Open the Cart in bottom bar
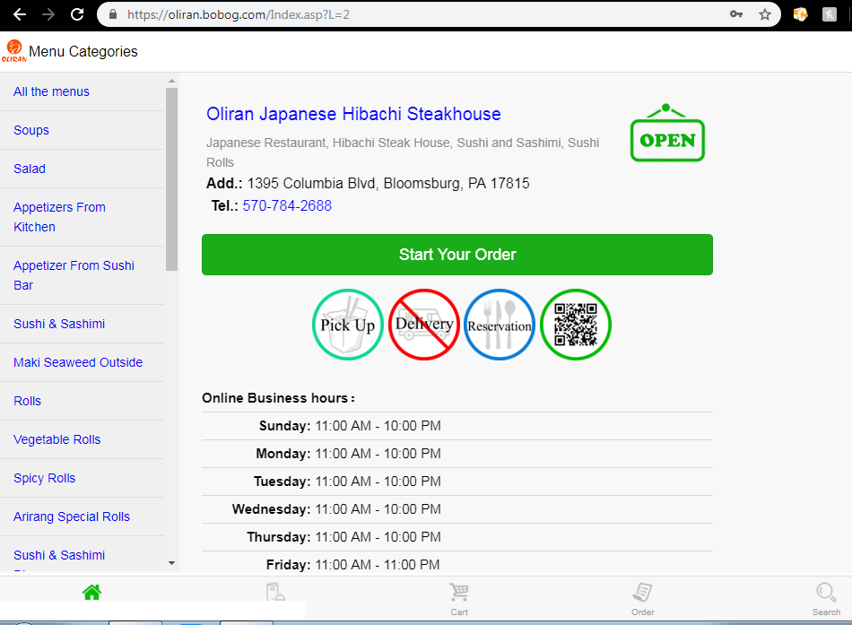Image resolution: width=852 pixels, height=625 pixels. 459,598
